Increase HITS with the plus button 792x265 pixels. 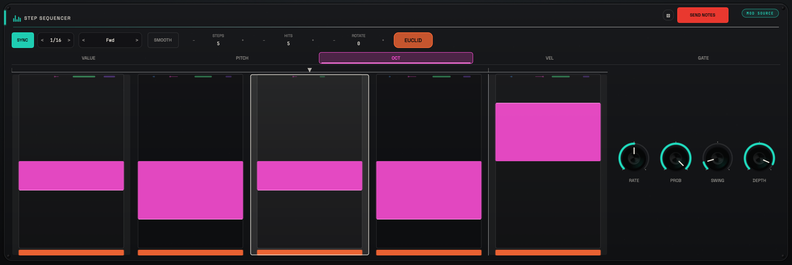pyautogui.click(x=313, y=40)
